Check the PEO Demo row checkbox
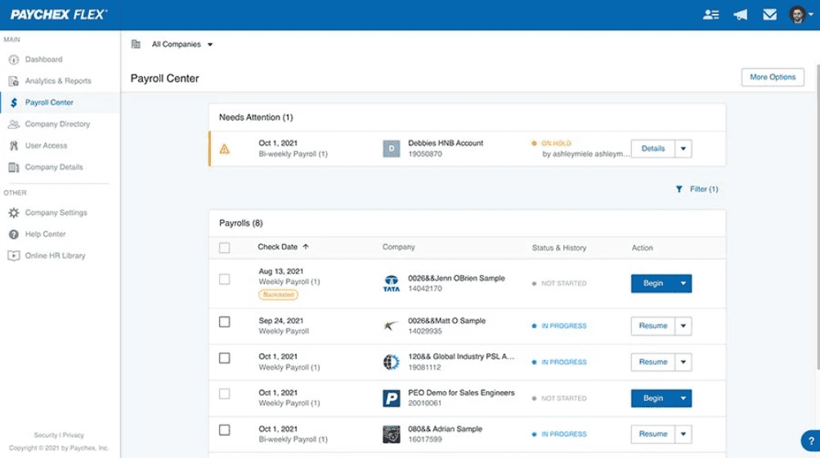The width and height of the screenshot is (820, 458). [x=224, y=394]
